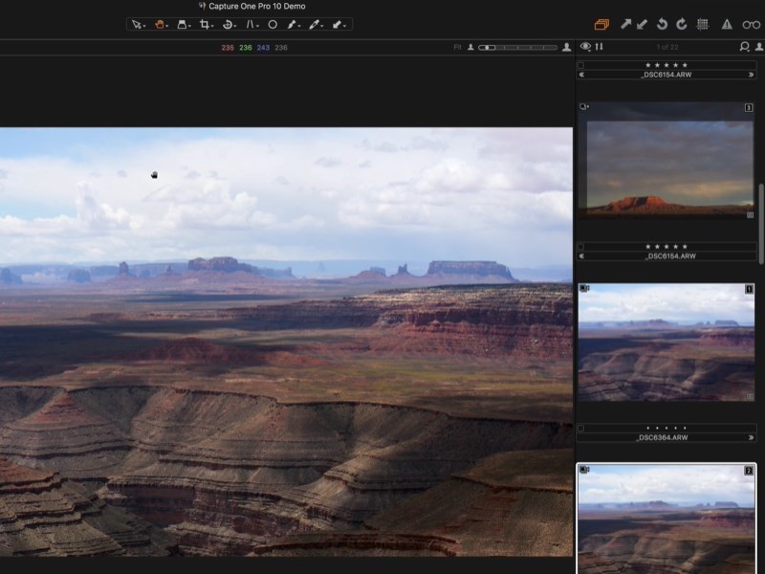This screenshot has height=574, width=765.
Task: Activate the Rotation tool
Action: [226, 26]
